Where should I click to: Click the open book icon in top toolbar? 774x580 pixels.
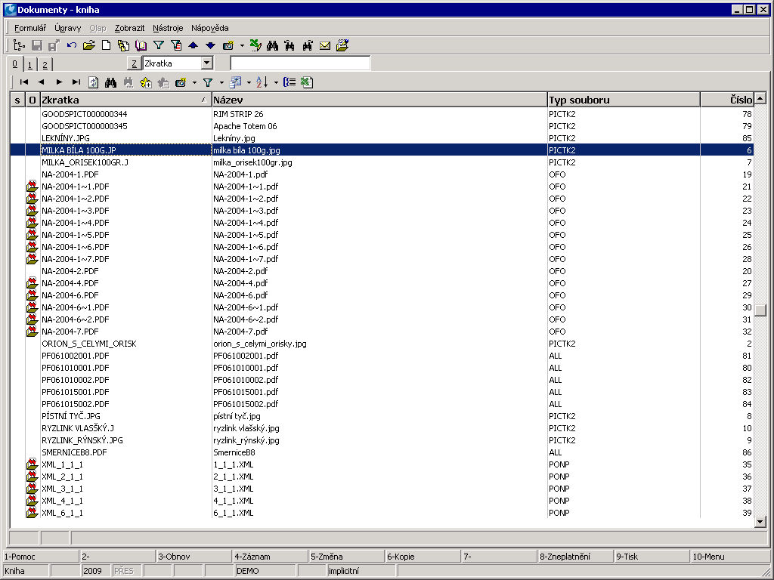pyautogui.click(x=141, y=46)
